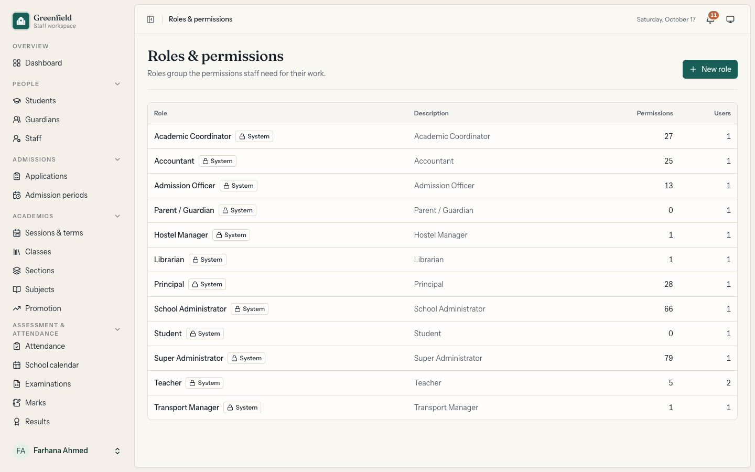Collapse the People section chevron
The width and height of the screenshot is (755, 472).
[117, 84]
